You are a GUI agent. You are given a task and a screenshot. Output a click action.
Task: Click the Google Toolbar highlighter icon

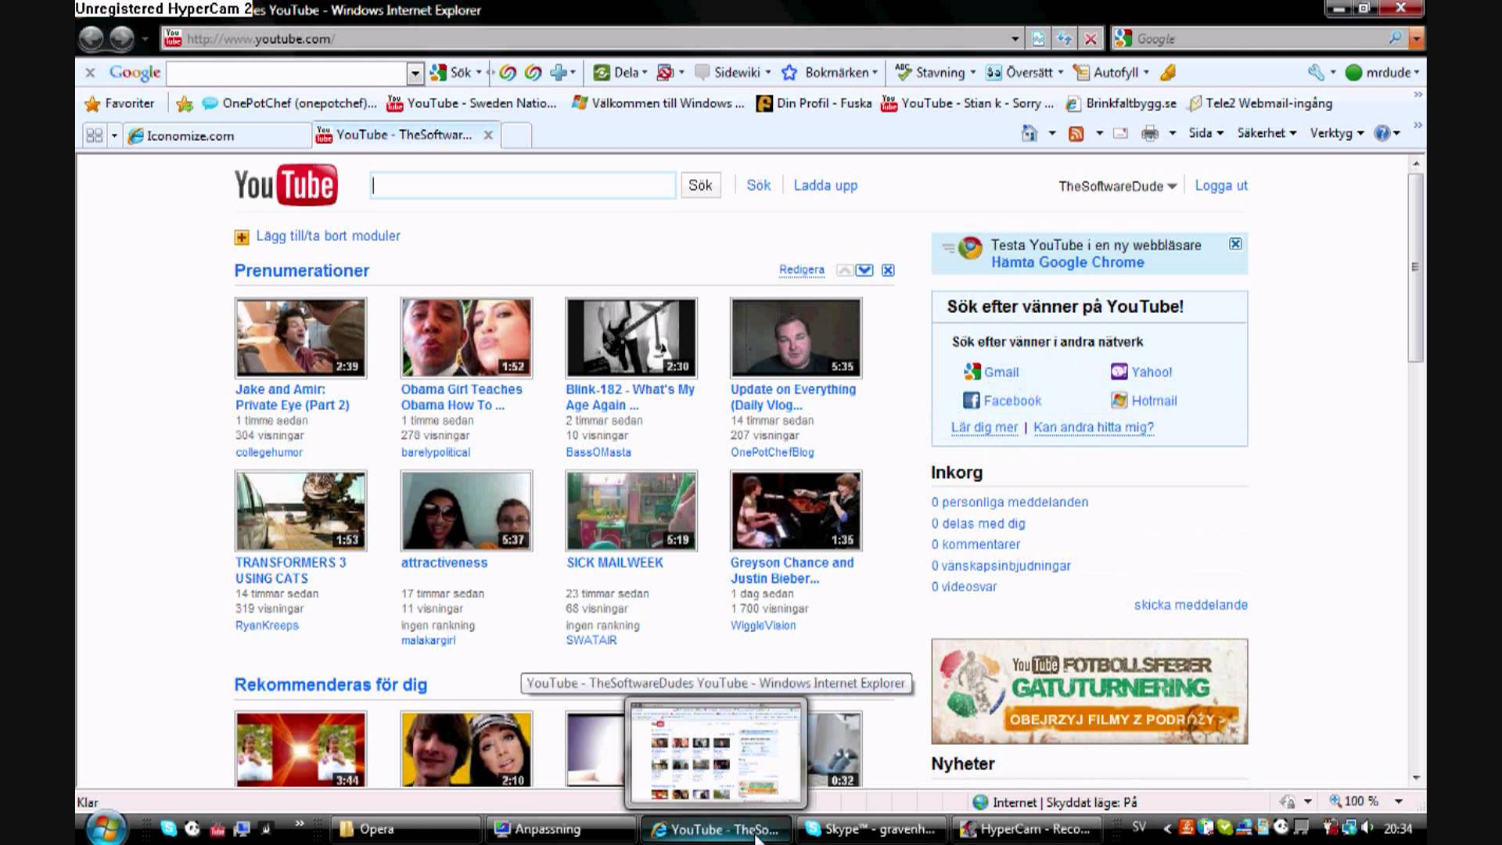pyautogui.click(x=1168, y=73)
